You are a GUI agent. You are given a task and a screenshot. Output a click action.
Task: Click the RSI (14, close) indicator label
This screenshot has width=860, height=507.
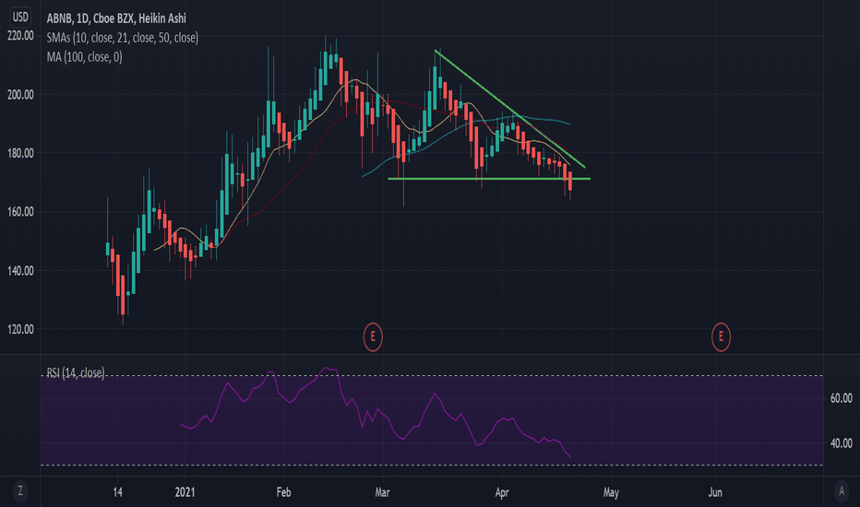(x=76, y=373)
